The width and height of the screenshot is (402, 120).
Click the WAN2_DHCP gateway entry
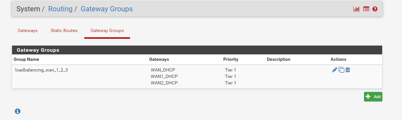[x=164, y=83]
